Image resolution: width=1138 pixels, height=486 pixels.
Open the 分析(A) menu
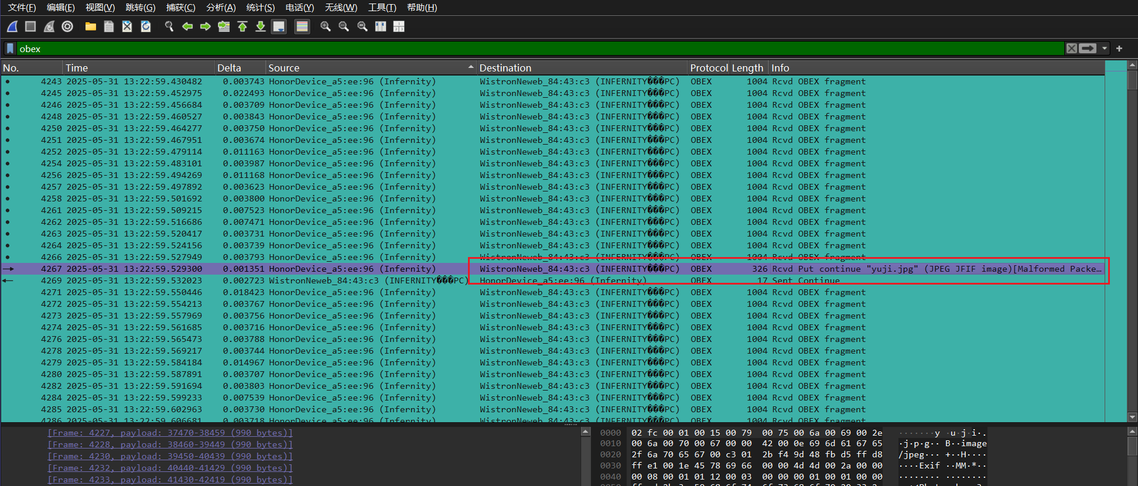221,8
